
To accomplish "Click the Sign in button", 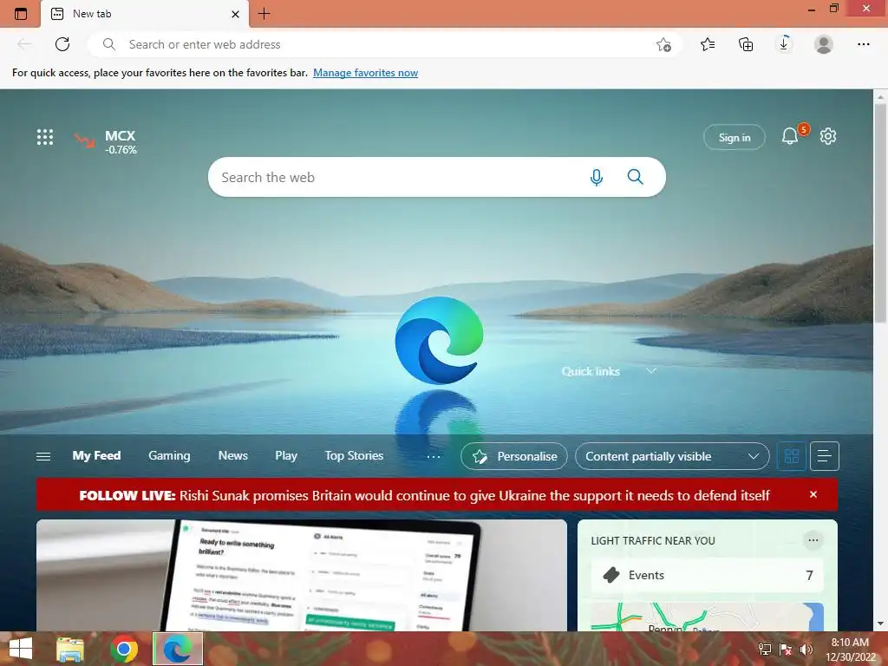I will coord(734,138).
